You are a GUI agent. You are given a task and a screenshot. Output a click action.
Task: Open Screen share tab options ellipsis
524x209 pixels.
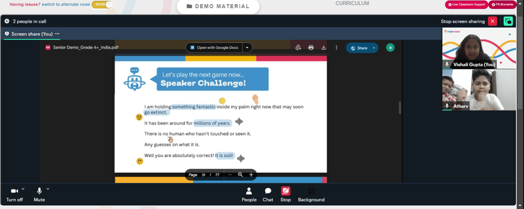pos(57,33)
